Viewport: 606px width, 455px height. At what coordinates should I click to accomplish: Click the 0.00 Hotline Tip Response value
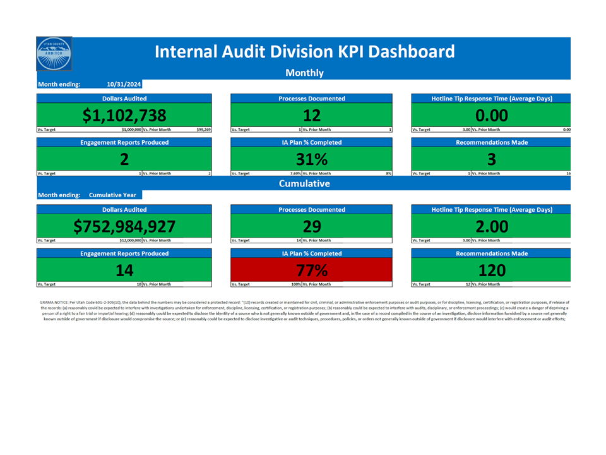coord(492,115)
